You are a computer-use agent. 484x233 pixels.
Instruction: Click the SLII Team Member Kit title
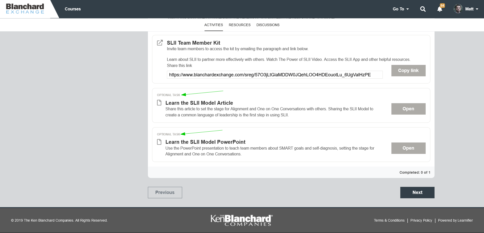[194, 43]
